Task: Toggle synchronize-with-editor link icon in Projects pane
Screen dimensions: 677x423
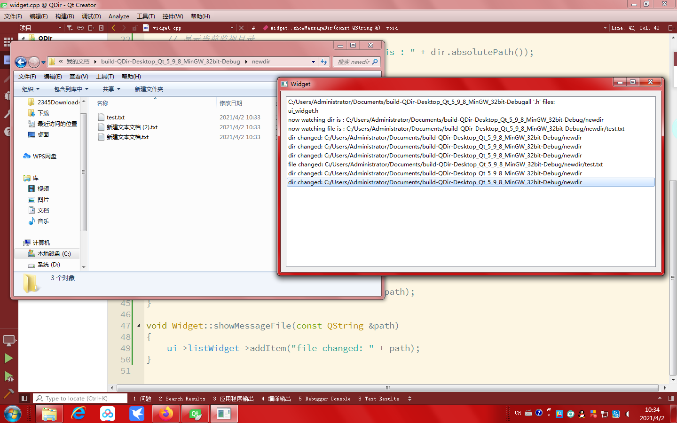Action: pos(80,28)
